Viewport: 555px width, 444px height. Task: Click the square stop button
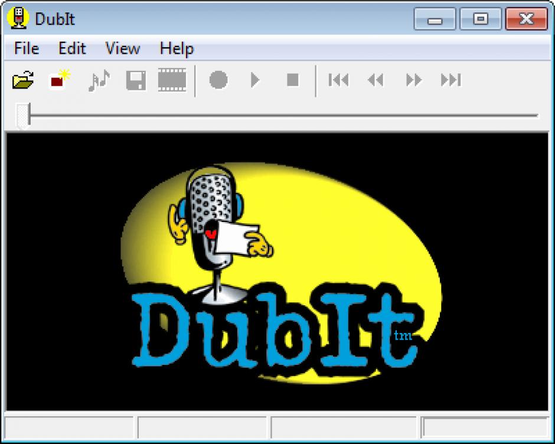coord(293,80)
